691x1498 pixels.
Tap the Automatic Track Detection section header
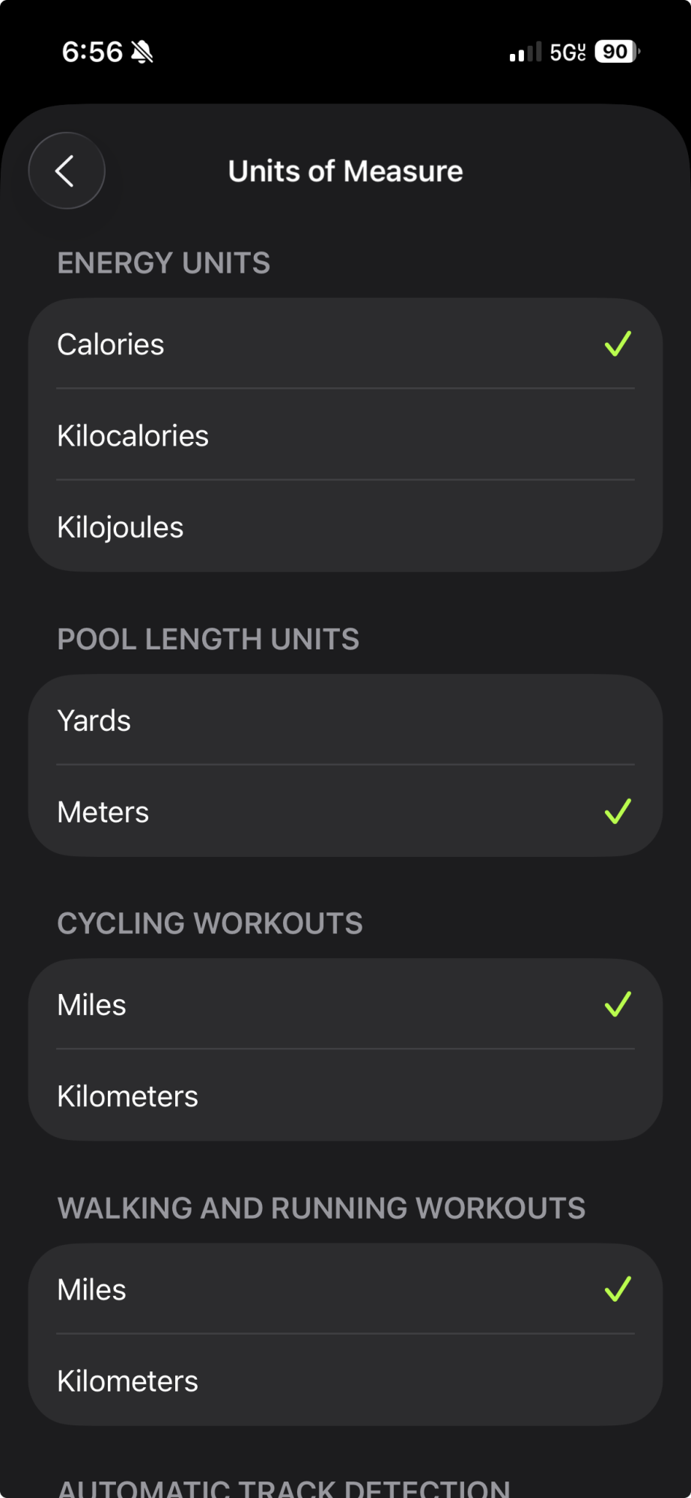(284, 1488)
